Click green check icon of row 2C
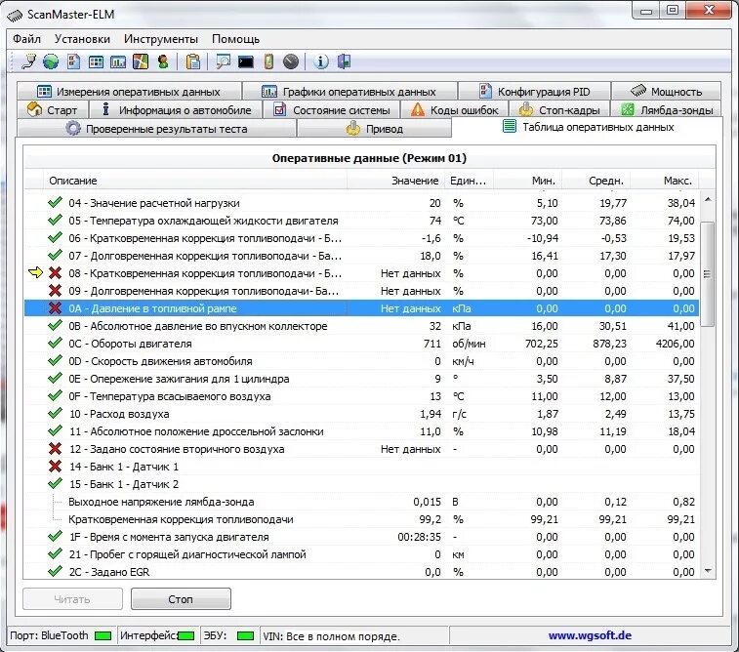Screen dimensions: 739x652 click(55, 571)
